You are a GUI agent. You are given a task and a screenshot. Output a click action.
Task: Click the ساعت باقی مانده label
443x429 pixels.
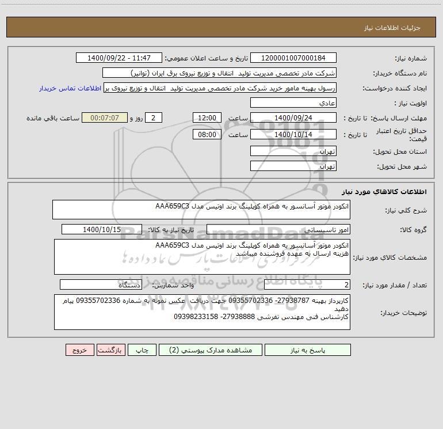[53, 118]
